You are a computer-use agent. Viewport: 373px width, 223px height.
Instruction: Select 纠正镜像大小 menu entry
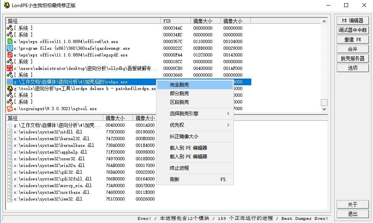(x=195, y=137)
